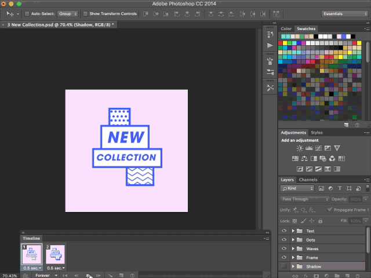Open the Tool Presets panel icon
The image size is (371, 278).
click(270, 87)
